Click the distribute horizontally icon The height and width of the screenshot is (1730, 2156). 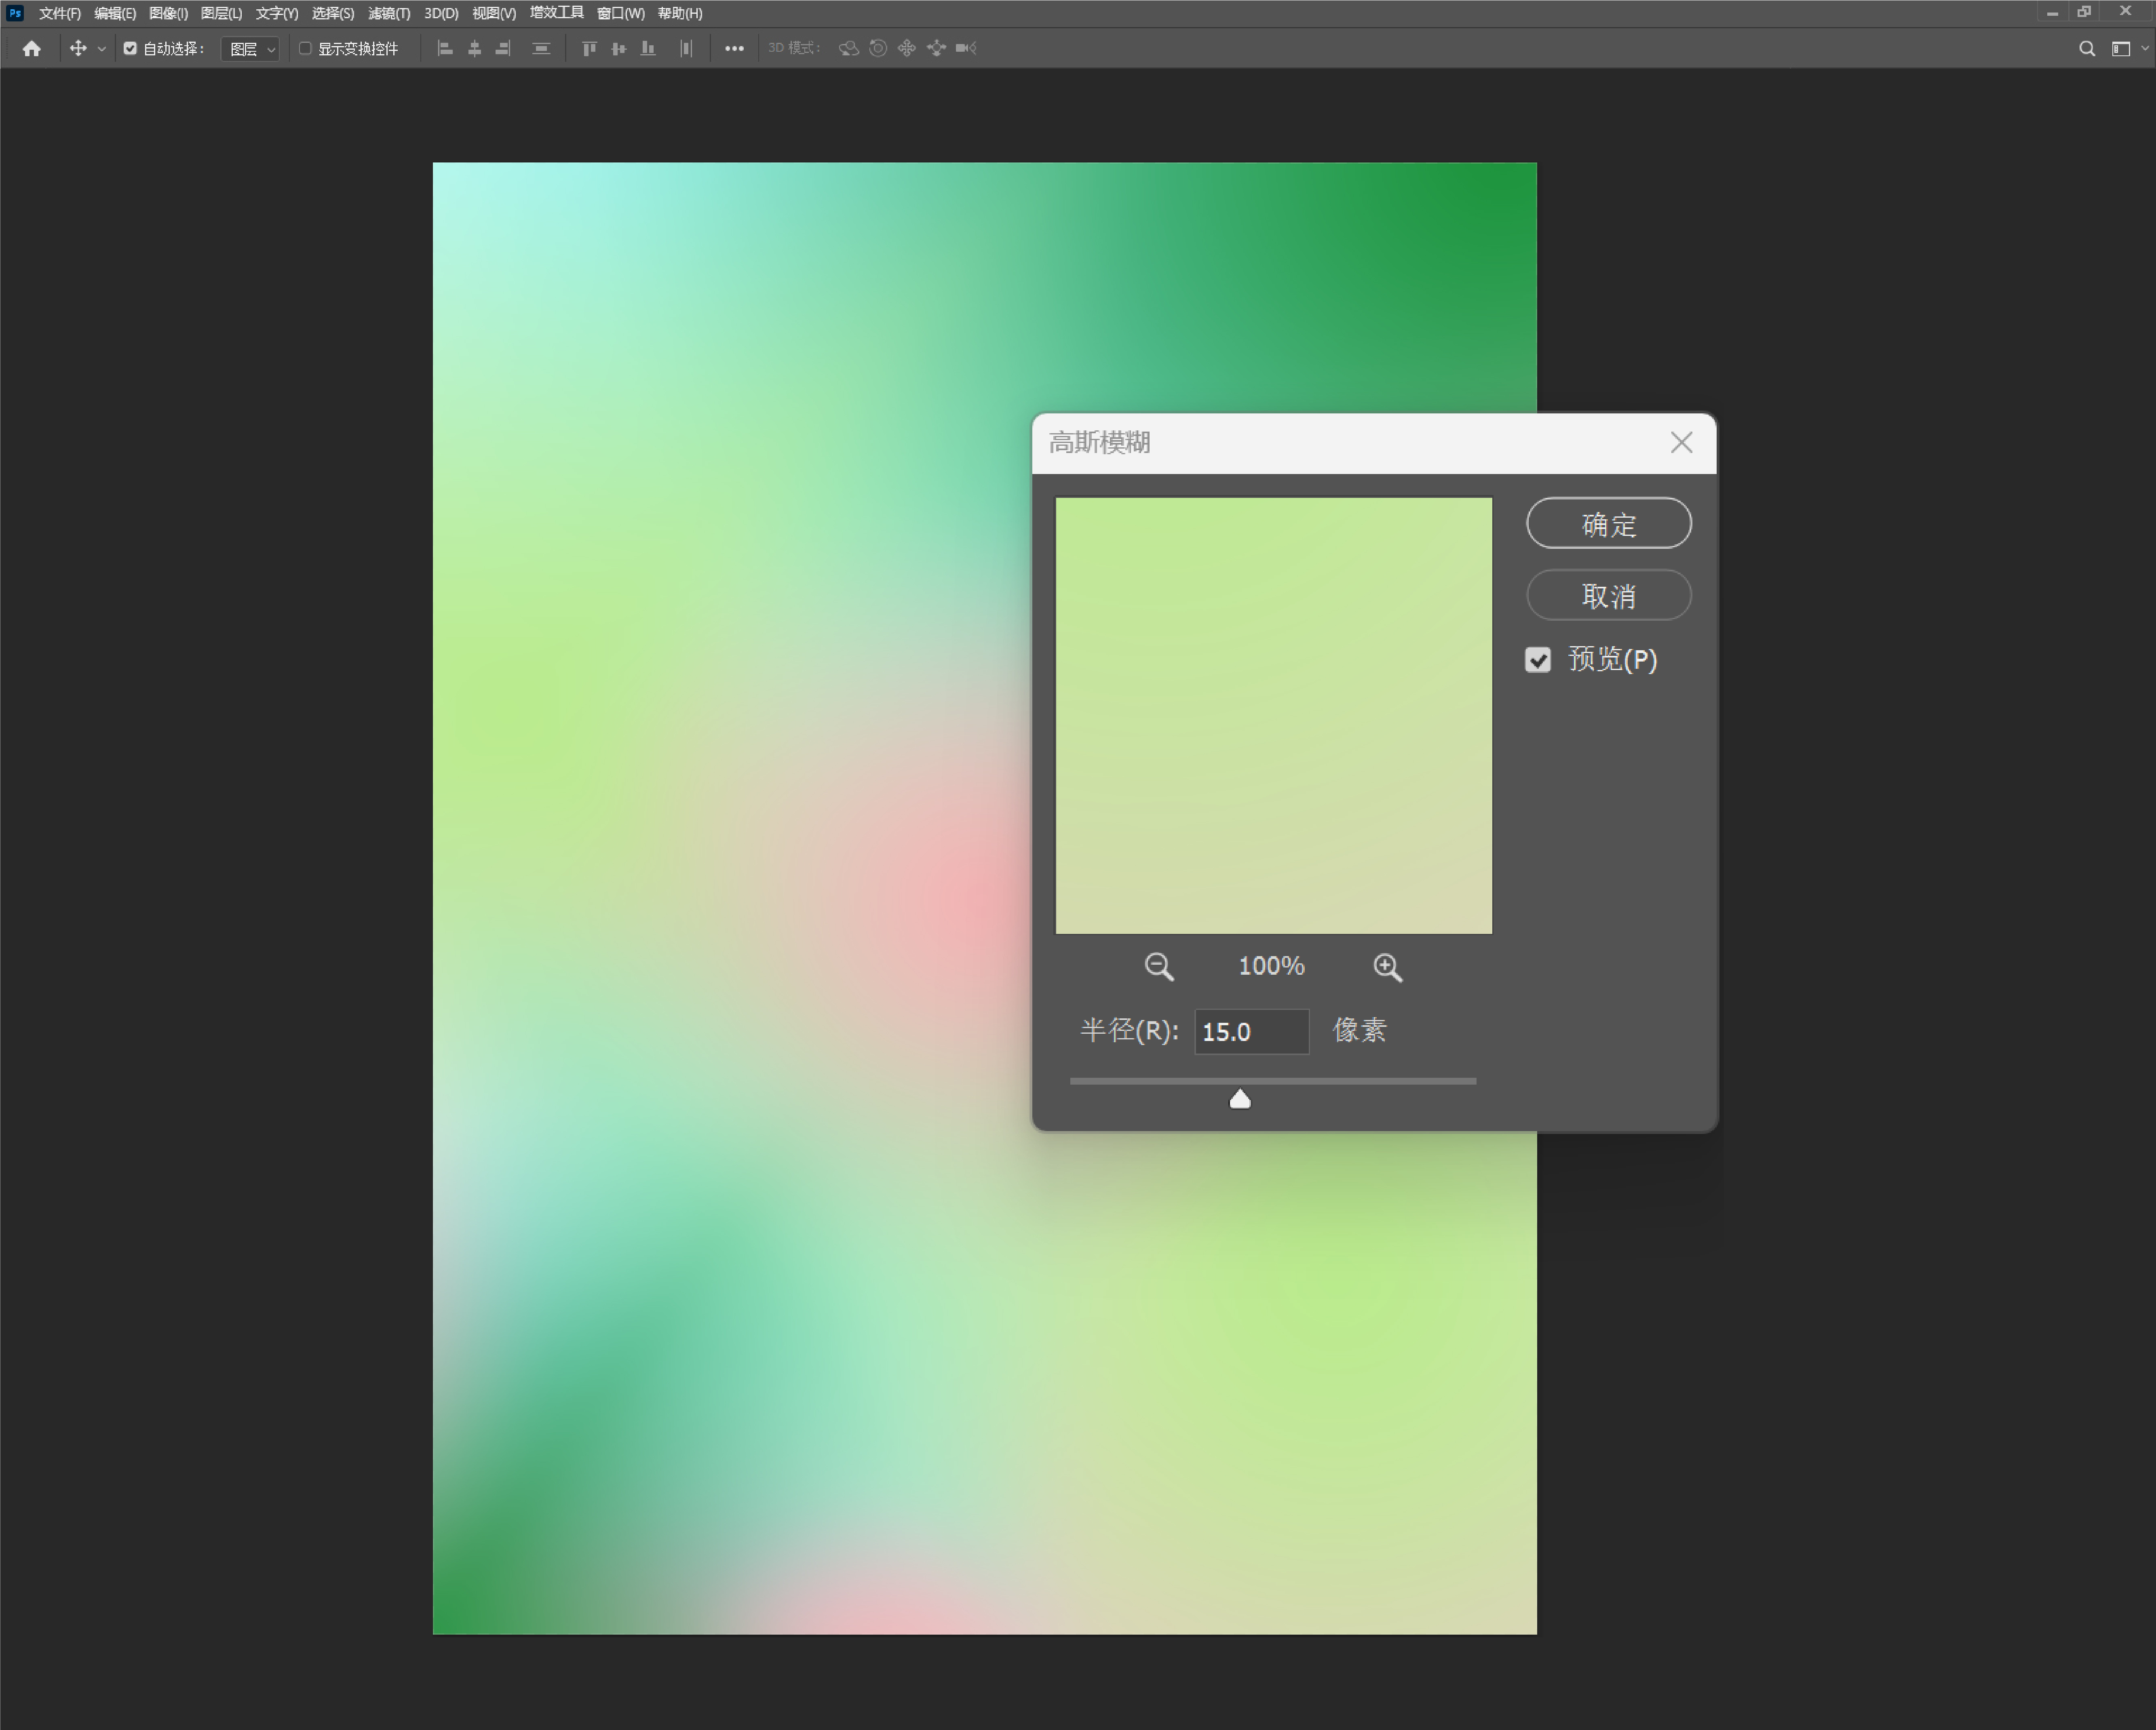click(685, 48)
